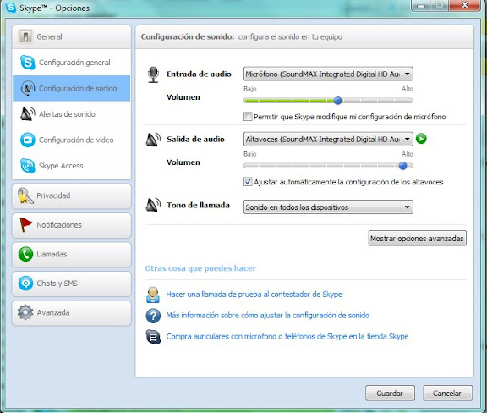Click the Skype logo next to Configuración general
The height and width of the screenshot is (413, 487).
[28, 63]
